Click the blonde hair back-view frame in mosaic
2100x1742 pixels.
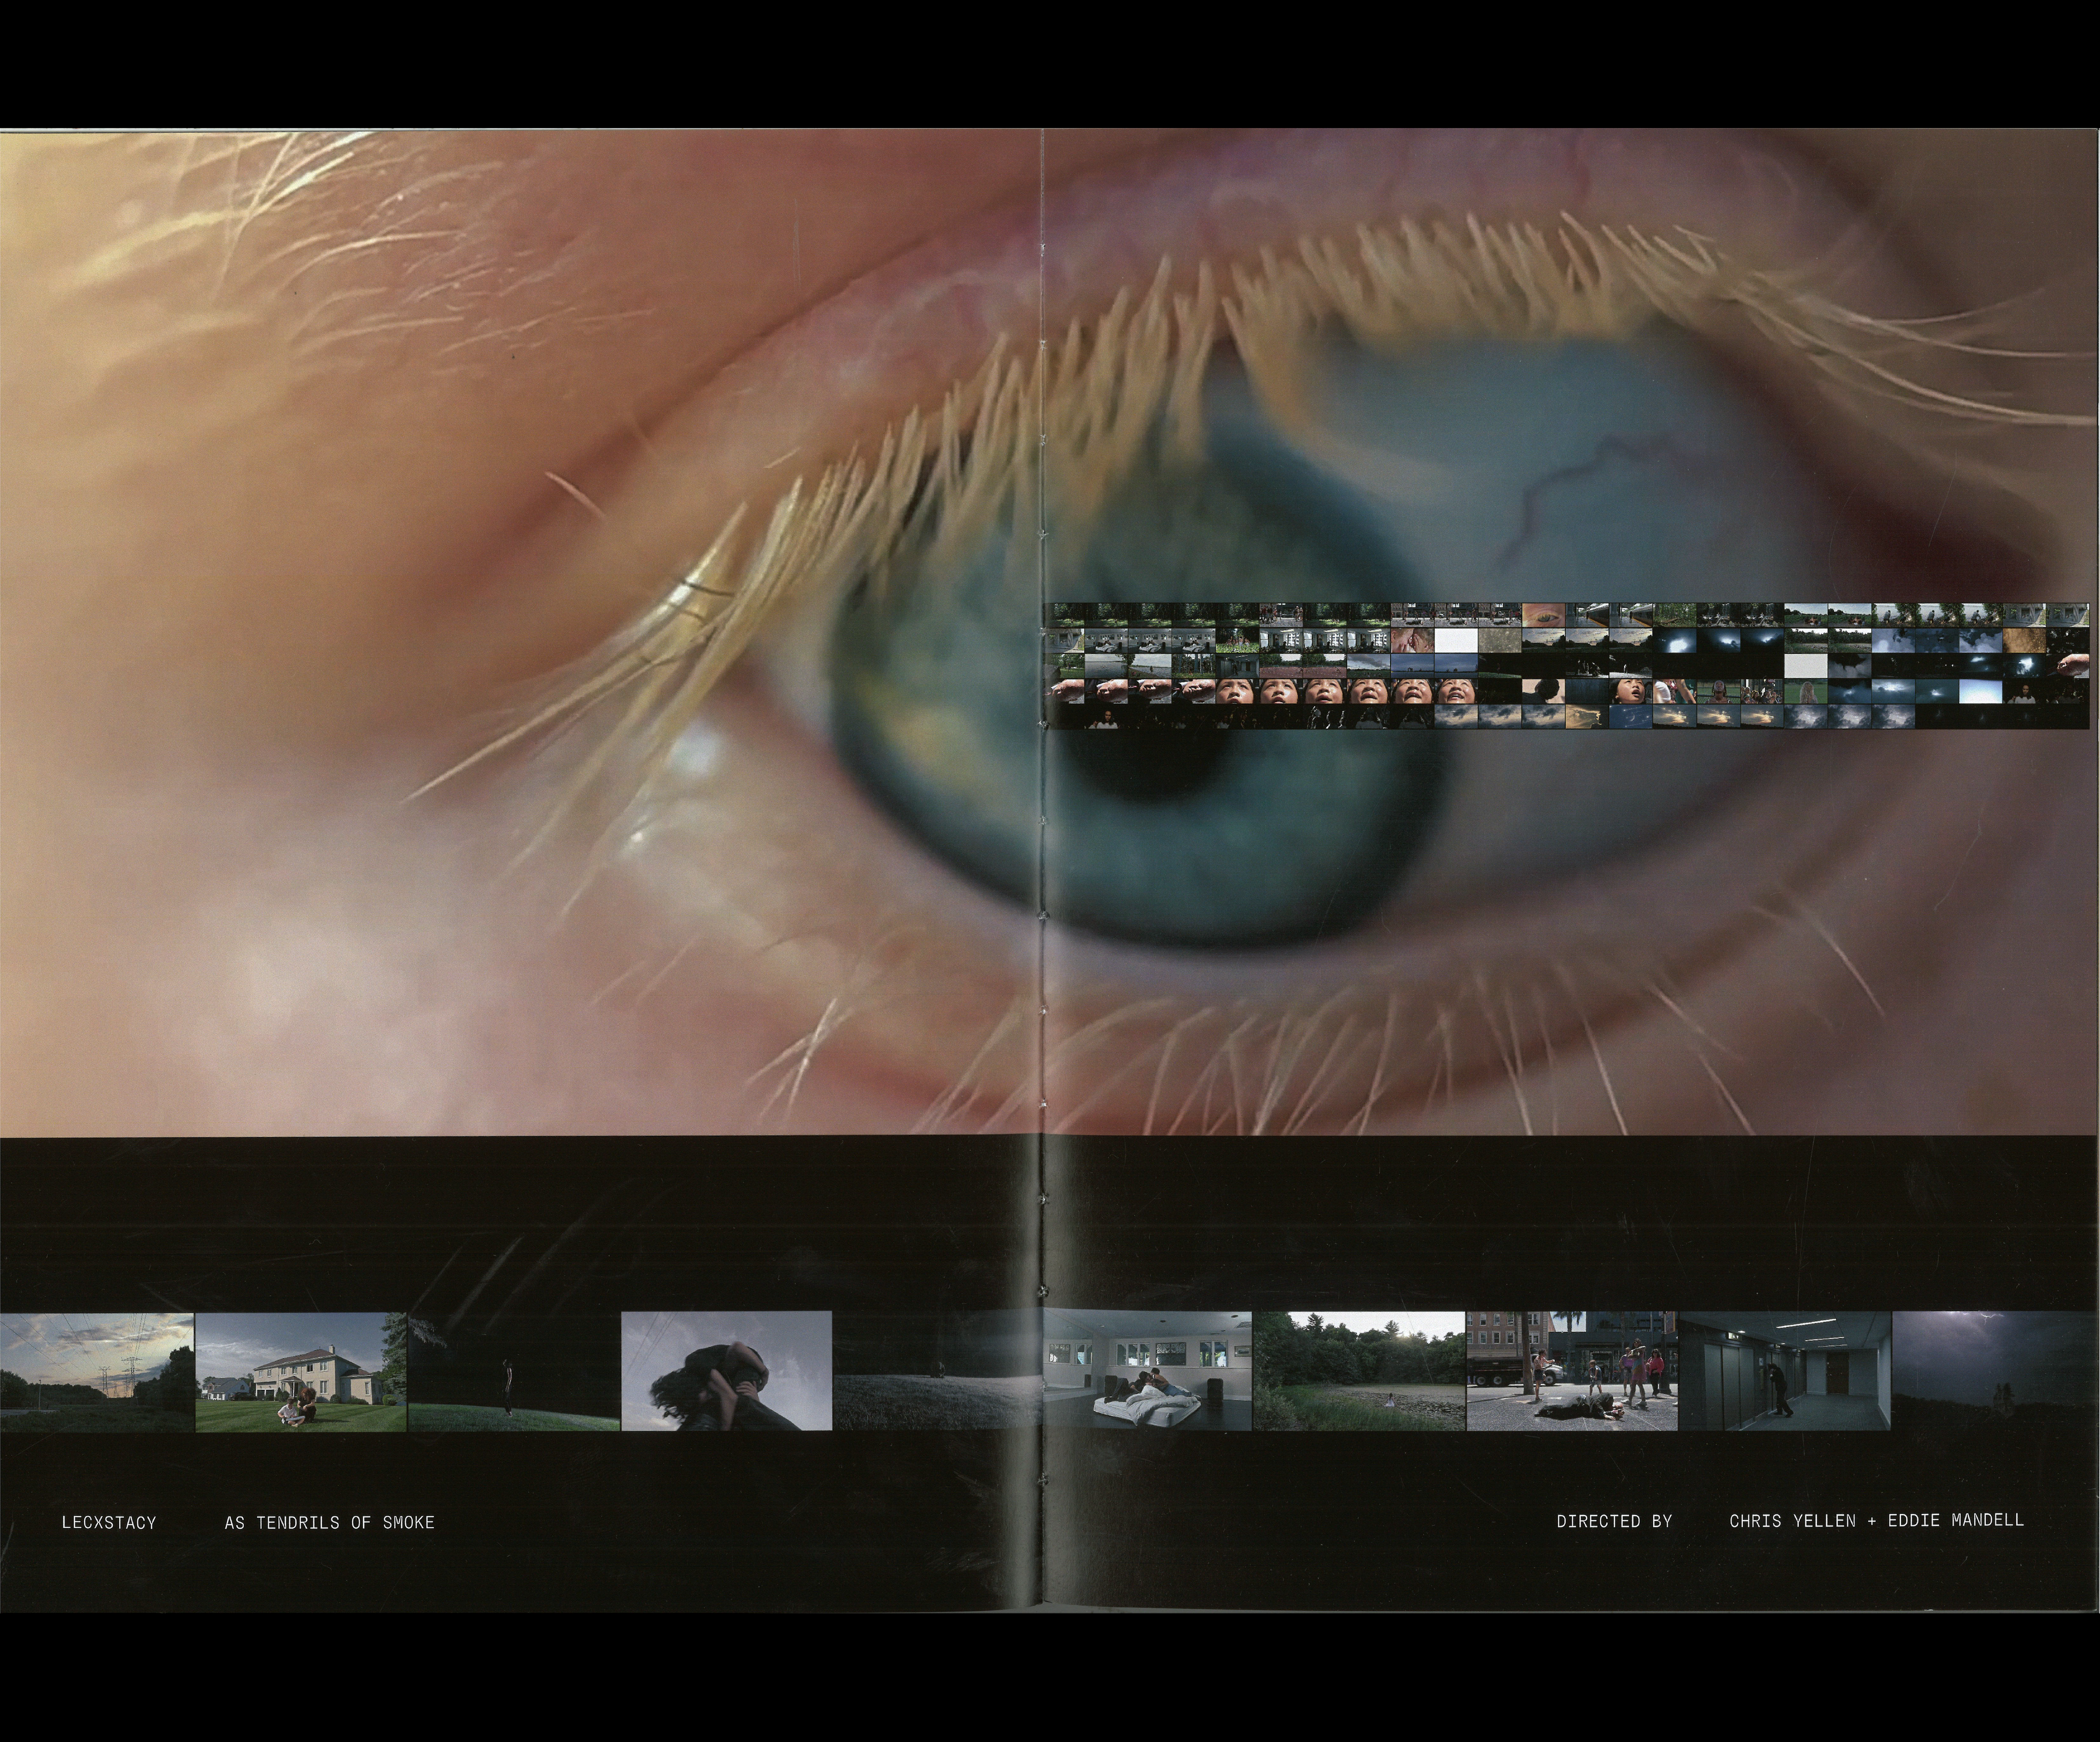pos(1806,693)
